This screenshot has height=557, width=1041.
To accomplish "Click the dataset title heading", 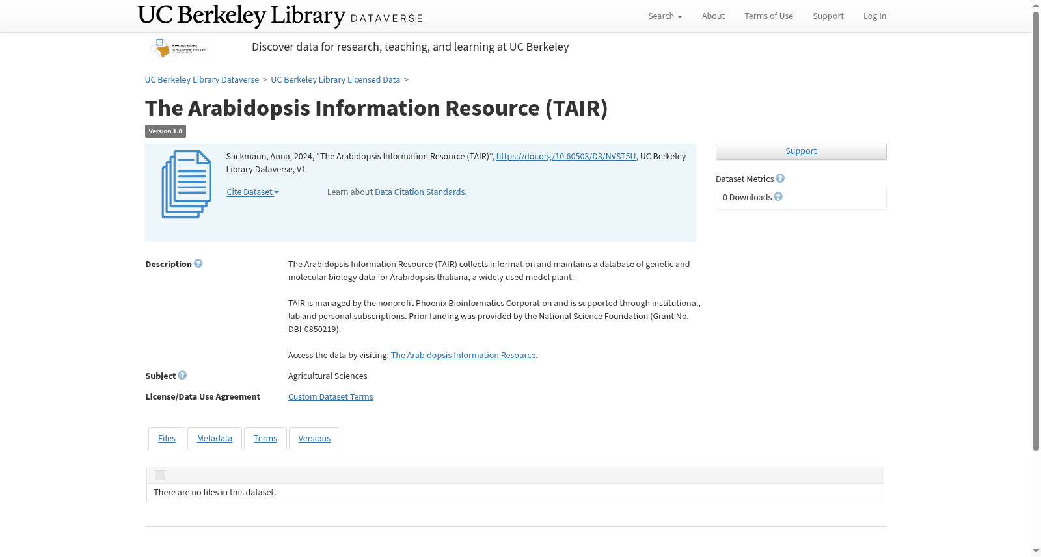I will tap(376, 108).
